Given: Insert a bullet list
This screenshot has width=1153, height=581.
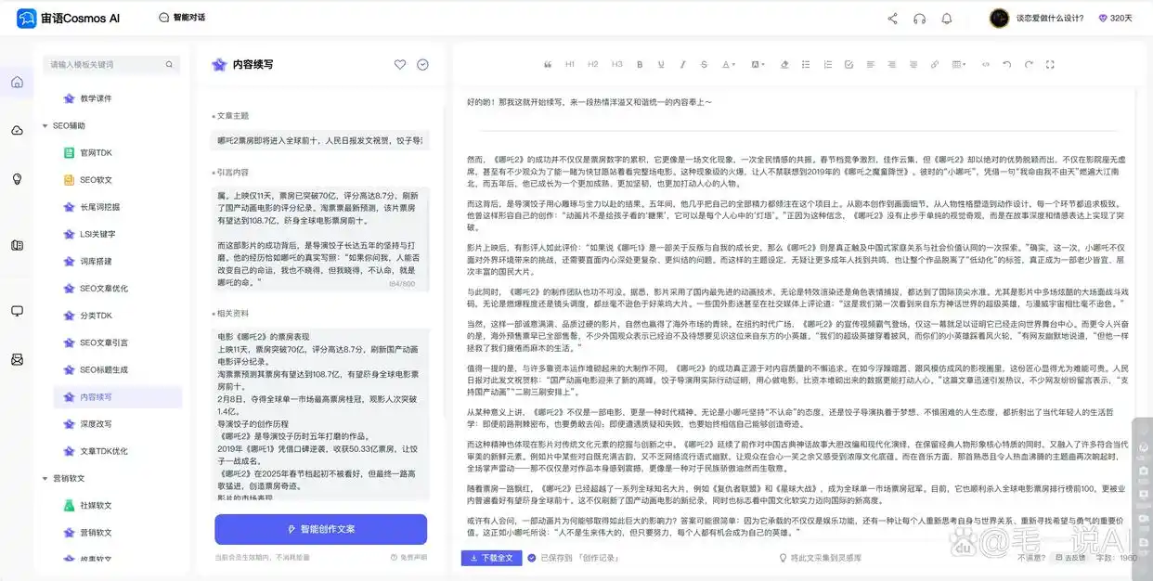Looking at the screenshot, I should pyautogui.click(x=807, y=64).
